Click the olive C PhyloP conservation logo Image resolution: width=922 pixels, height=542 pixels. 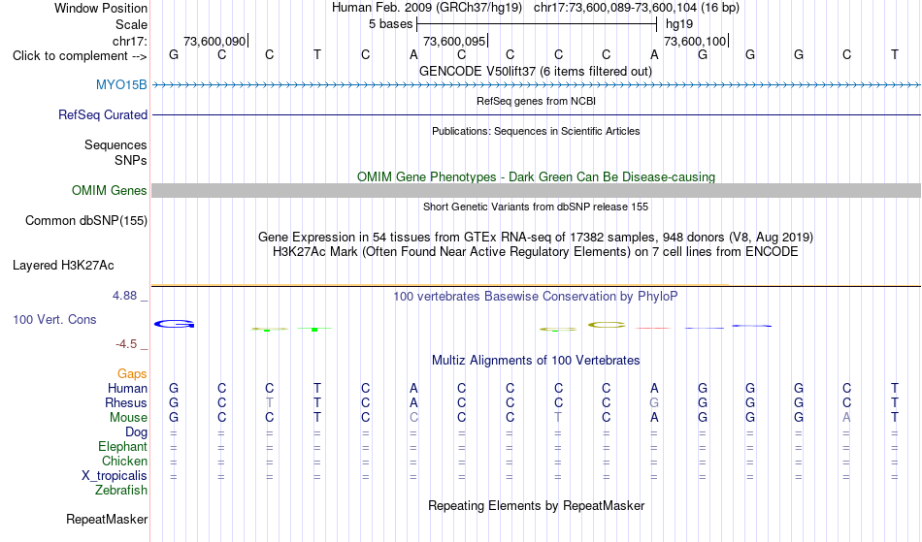point(607,325)
